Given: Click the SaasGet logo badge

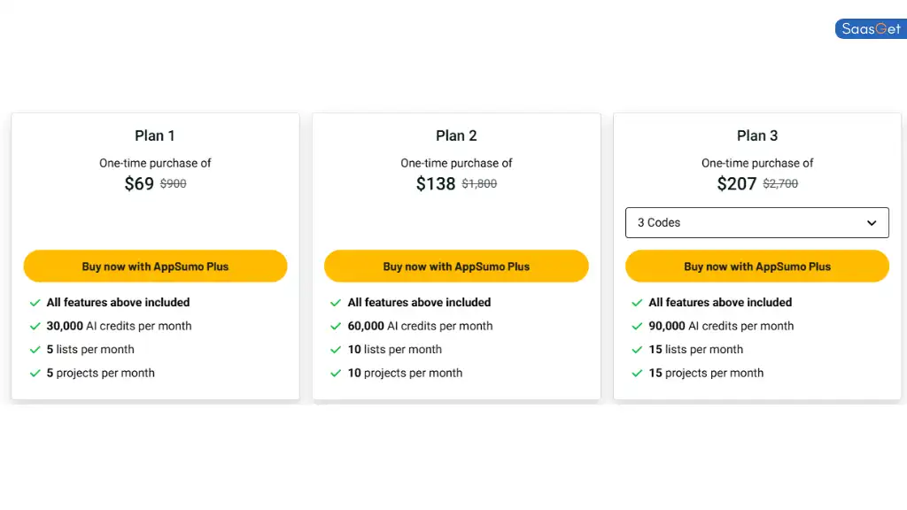Looking at the screenshot, I should pyautogui.click(x=871, y=29).
